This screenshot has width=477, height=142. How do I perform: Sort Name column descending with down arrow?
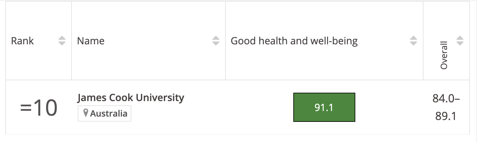pyautogui.click(x=216, y=44)
